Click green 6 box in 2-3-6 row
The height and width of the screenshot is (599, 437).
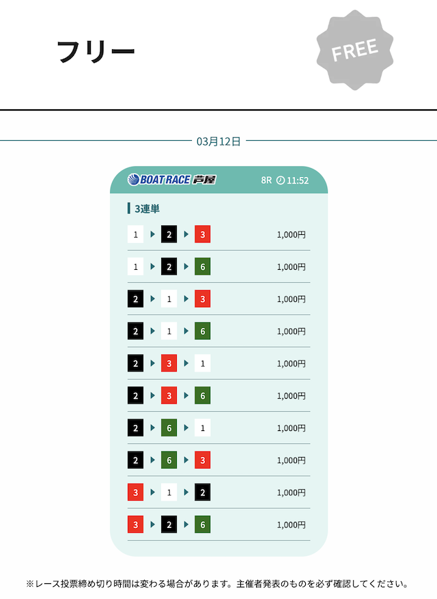tap(202, 395)
